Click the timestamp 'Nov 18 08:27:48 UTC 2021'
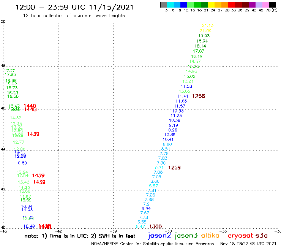Image resolution: width=281 pixels, height=247 pixels. pos(248,244)
